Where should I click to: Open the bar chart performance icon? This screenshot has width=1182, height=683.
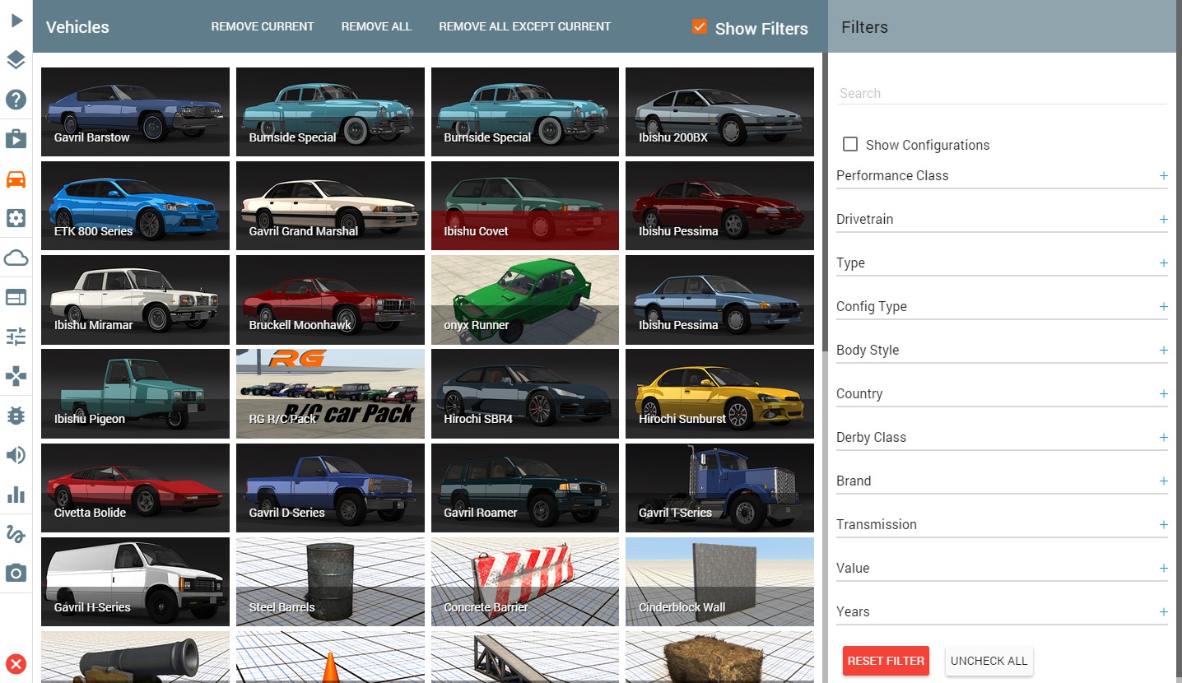(x=16, y=495)
